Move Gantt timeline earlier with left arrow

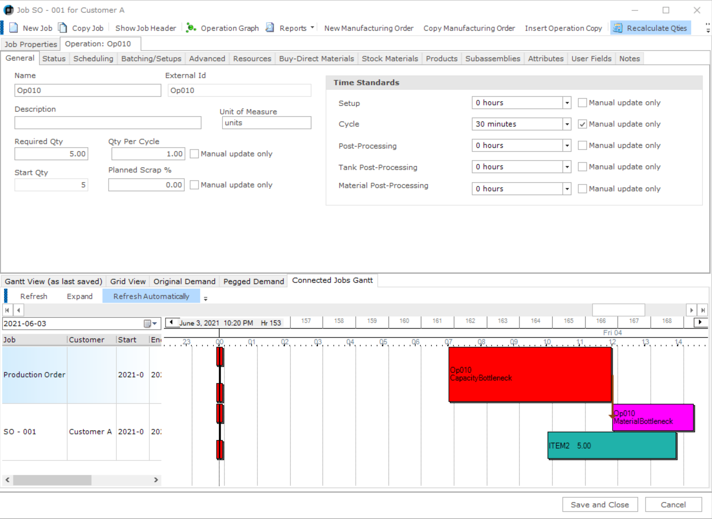click(171, 322)
